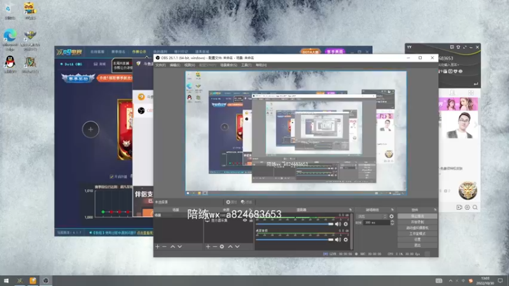Toggle the lock of 显示器采集 source
This screenshot has height=286, width=509.
(251, 220)
